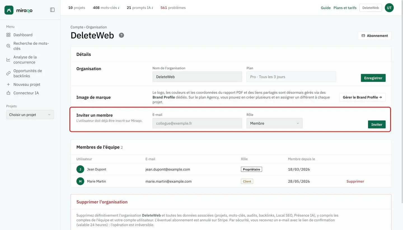Click the Inviter button

tap(377, 124)
